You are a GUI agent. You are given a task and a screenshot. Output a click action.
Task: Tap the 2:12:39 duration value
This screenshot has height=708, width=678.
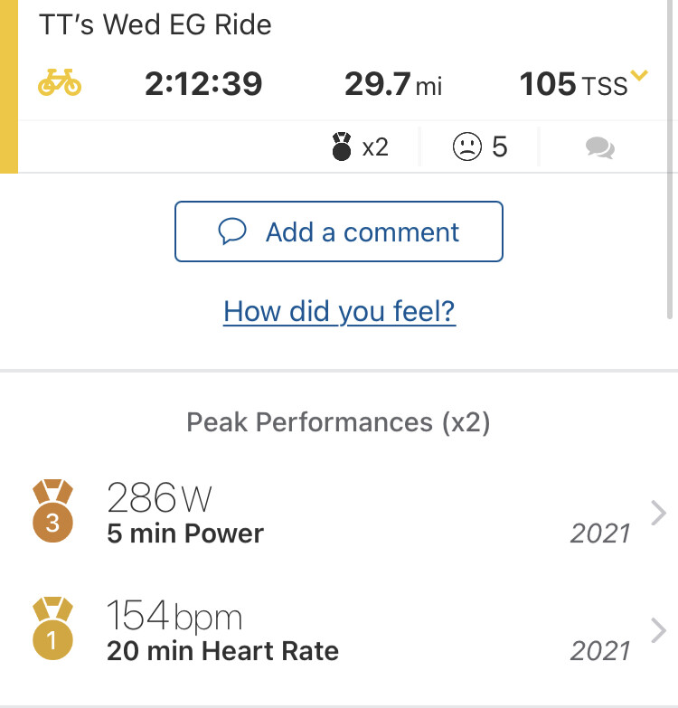click(x=203, y=84)
